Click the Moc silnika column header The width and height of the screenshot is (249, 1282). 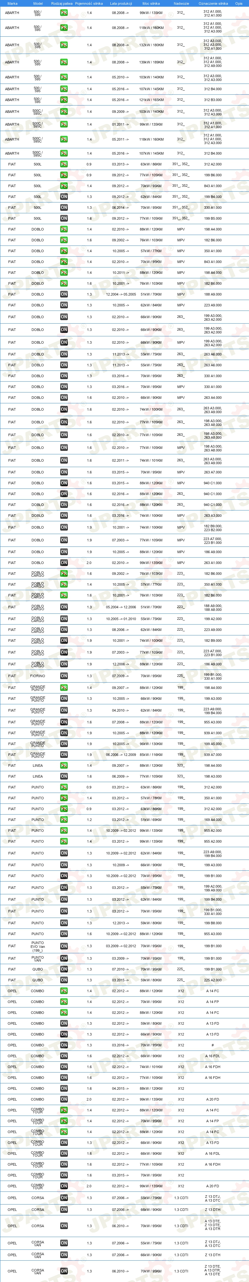pyautogui.click(x=151, y=4)
